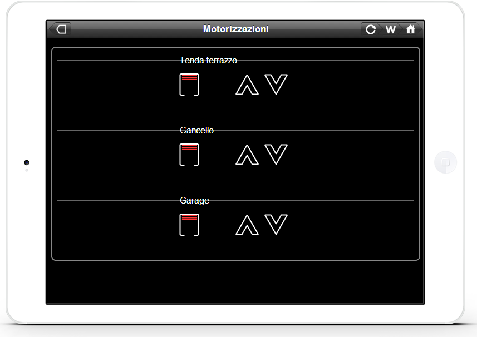Image resolution: width=477 pixels, height=337 pixels.
Task: Lower the Garage door with down arrow
Action: [276, 225]
